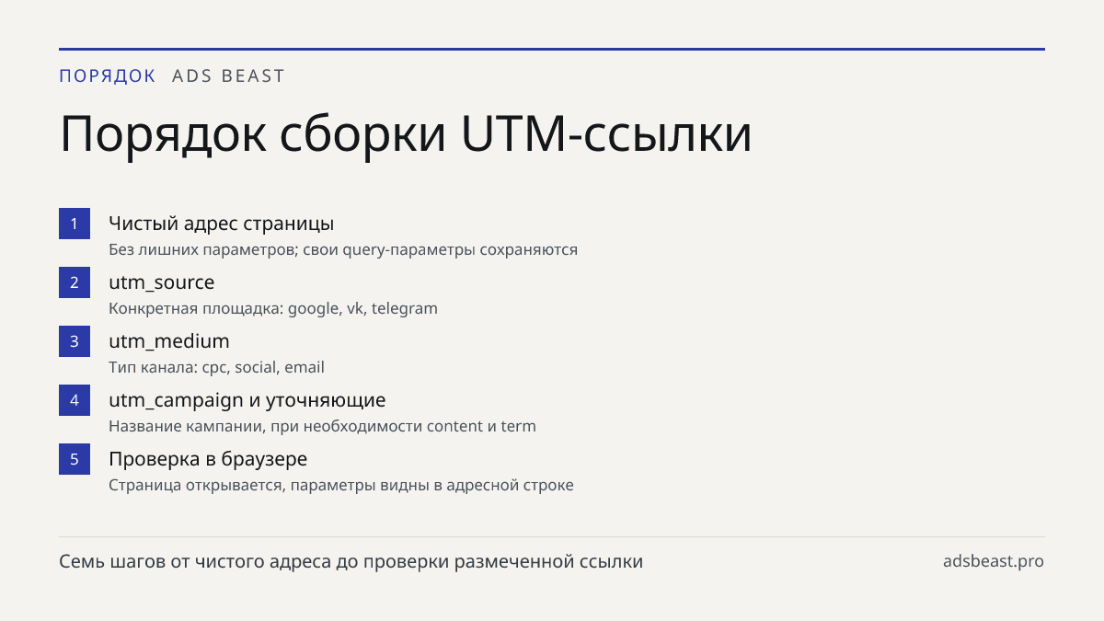Screen dimensions: 1104x621
Task: Click the step number 3 badge
Action: click(x=75, y=341)
